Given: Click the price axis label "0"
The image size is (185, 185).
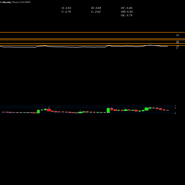Looking at the screenshot, I should click(175, 113).
